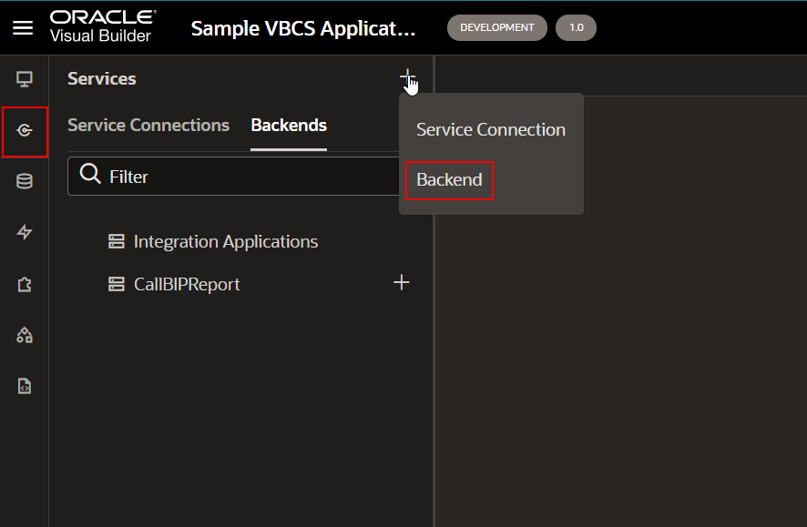Switch to the Service Connections tab
Viewport: 807px width, 527px height.
(148, 125)
